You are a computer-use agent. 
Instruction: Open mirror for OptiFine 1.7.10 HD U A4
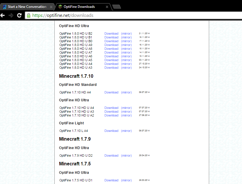pos(127,108)
